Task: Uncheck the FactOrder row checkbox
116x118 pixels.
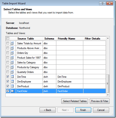Action: point(8,91)
